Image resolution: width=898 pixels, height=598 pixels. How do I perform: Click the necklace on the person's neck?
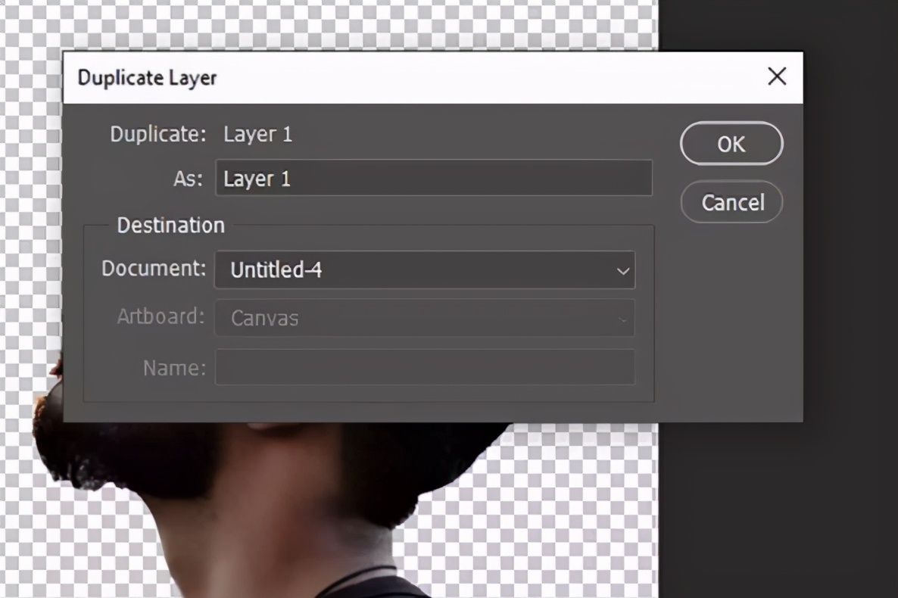point(356,577)
